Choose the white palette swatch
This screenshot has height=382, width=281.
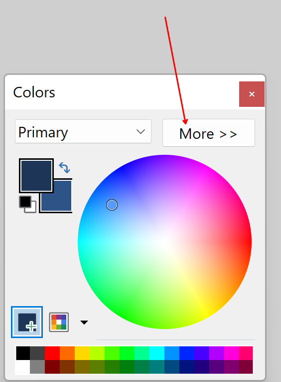coord(23,367)
